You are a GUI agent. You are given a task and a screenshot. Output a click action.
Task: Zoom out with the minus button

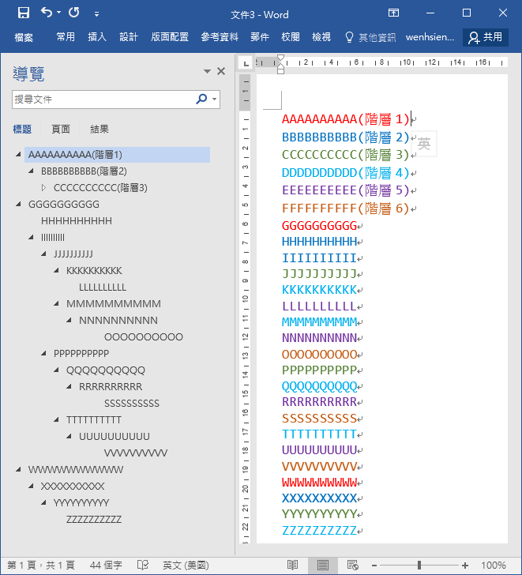pos(374,566)
